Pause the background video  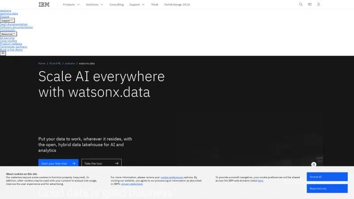pos(314,164)
